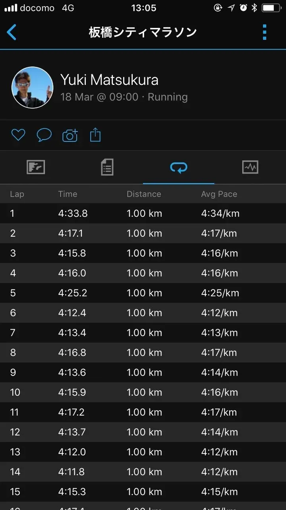Tap the Avg Pace column header
Image resolution: width=286 pixels, height=510 pixels.
pos(219,194)
